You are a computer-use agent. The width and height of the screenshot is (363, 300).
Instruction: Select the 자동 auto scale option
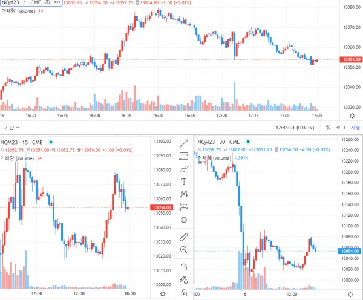click(x=355, y=128)
